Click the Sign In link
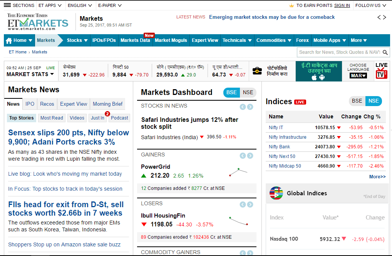The image size is (392, 256). pos(342,5)
